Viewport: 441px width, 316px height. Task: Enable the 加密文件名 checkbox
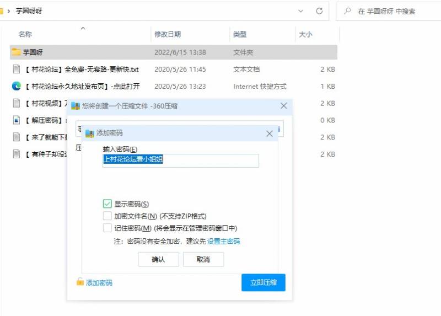pyautogui.click(x=107, y=216)
